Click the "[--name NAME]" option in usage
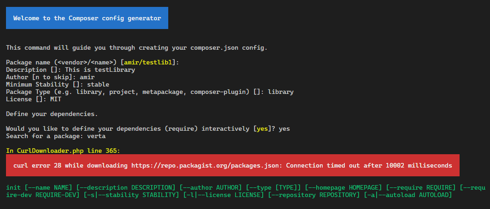490x209 pixels. point(48,188)
